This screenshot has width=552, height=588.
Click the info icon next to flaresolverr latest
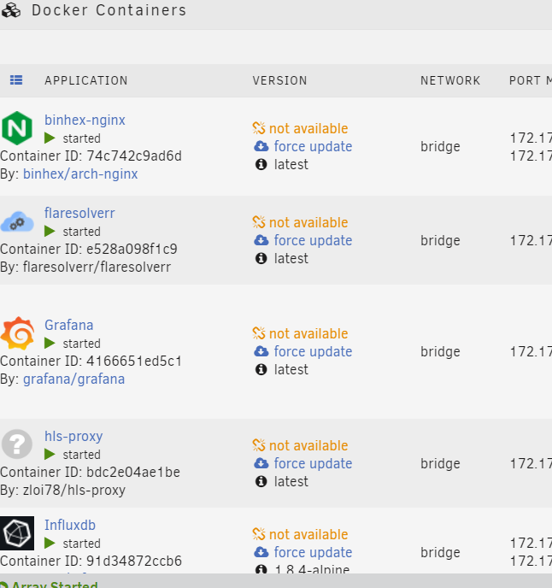tap(261, 258)
